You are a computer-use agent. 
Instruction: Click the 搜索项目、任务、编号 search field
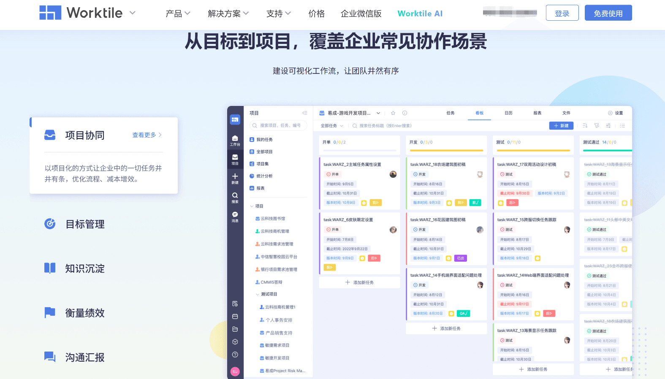(x=278, y=125)
